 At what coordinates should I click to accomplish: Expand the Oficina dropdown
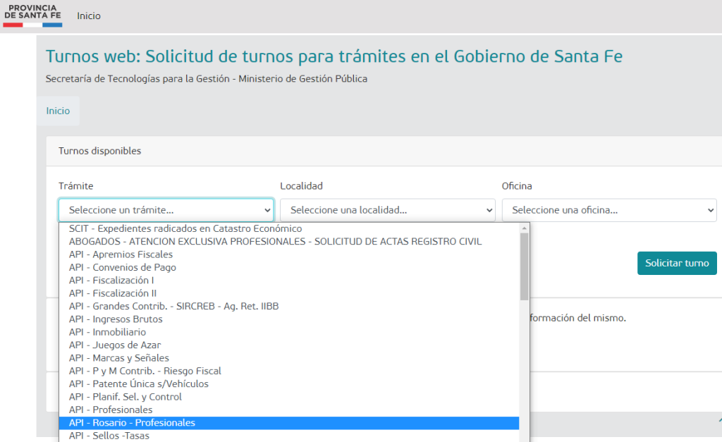coord(608,210)
